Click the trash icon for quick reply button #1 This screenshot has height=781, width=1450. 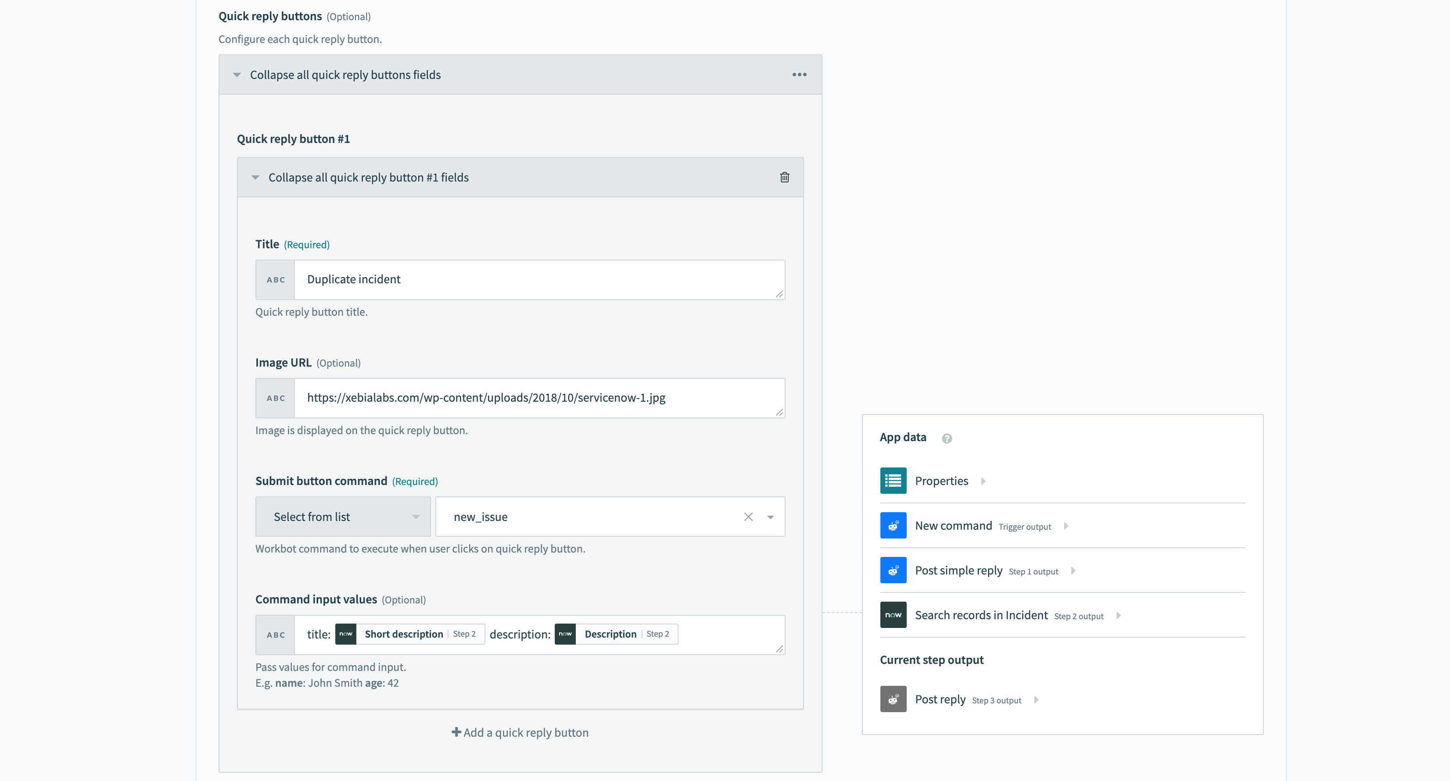784,177
